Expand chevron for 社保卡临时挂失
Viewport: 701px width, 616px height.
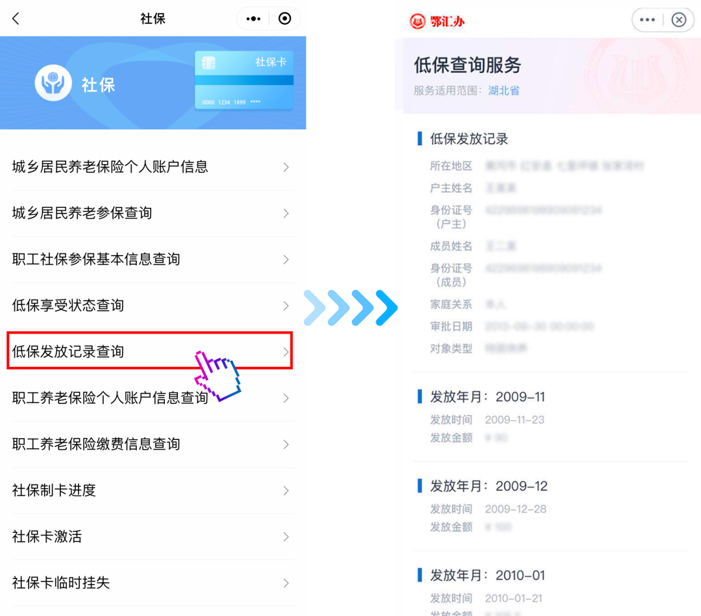[286, 583]
